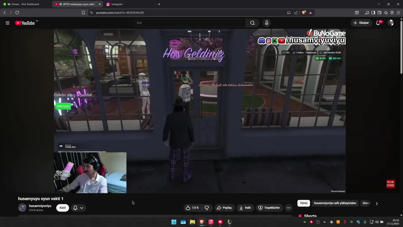Open picture-in-picture icon in address bar
This screenshot has height=227, width=403.
[x=289, y=13]
